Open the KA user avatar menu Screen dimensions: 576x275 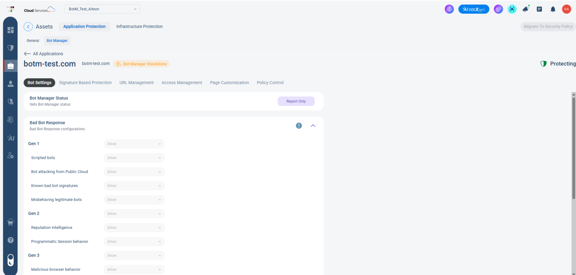click(567, 9)
